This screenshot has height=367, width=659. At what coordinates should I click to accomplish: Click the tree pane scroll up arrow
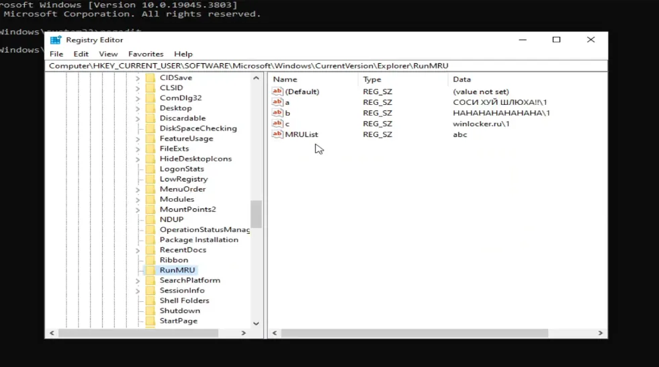tap(256, 78)
